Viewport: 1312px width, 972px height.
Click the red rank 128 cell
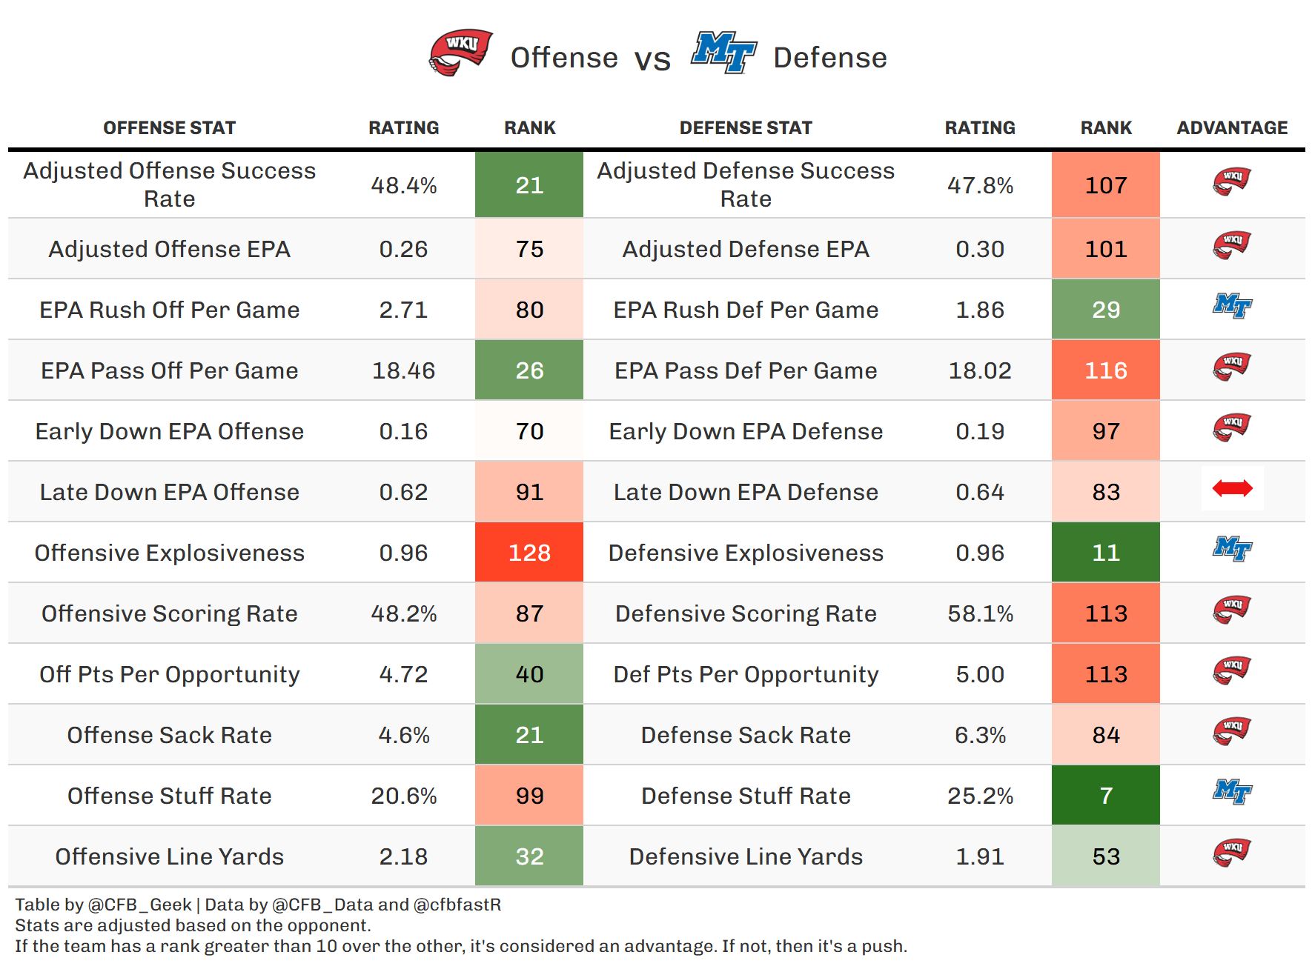click(x=529, y=553)
